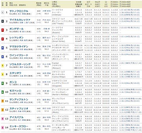Click pink frame 8 badge beside ミッキースワロー
This screenshot has height=133, width=142.
coord(3,127)
